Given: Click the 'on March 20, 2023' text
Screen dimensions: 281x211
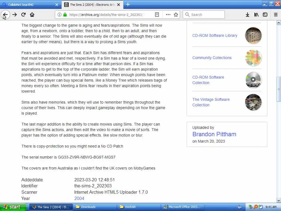Looking at the screenshot, I should point(209,141).
